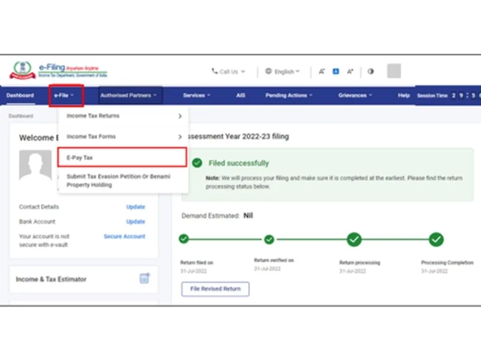
Task: Expand the Pending Actions menu
Action: coord(289,95)
